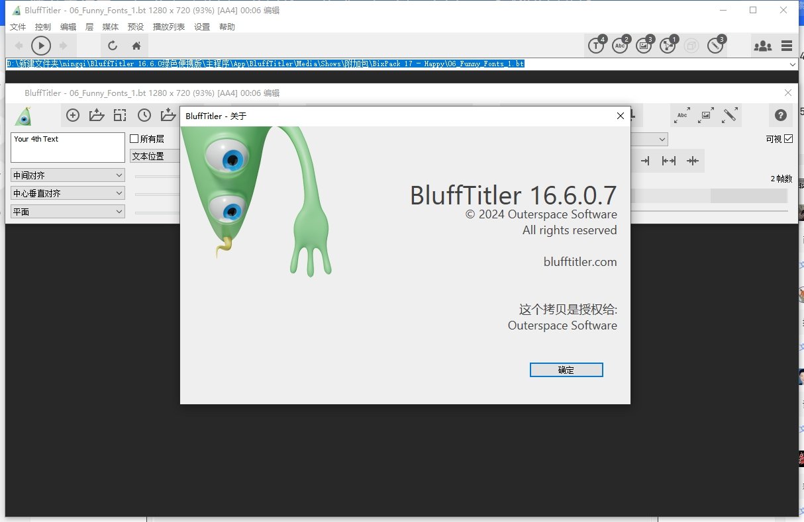Expand the file path dropdown arrow

793,64
